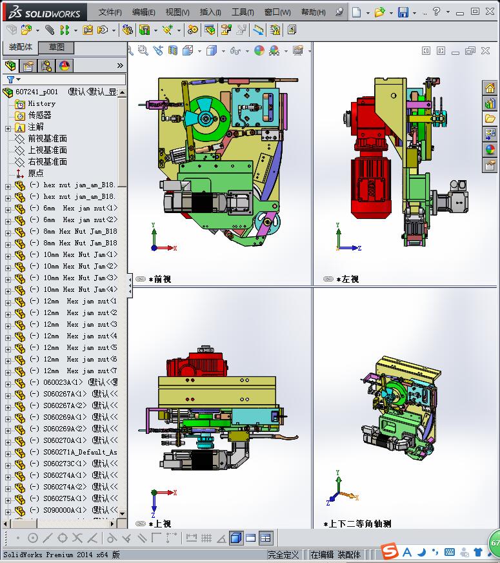500x563 pixels.
Task: Expand the 注解 tree node
Action: 8,128
